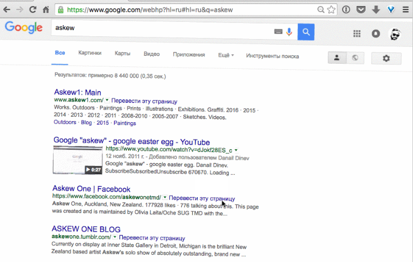Click the www.askew1.com green URL
The height and width of the screenshot is (262, 413).
(78, 100)
